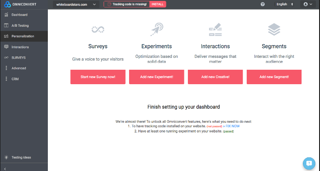Image resolution: width=320 pixels, height=171 pixels.
Task: Click Add new Experiment! button
Action: (157, 77)
